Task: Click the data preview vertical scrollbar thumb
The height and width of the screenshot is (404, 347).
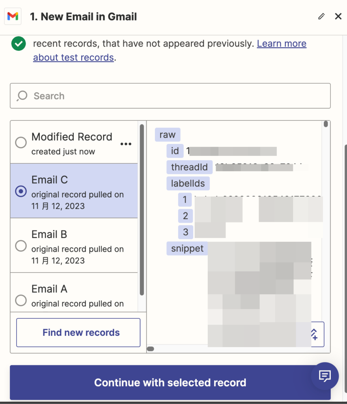Action: 326,124
